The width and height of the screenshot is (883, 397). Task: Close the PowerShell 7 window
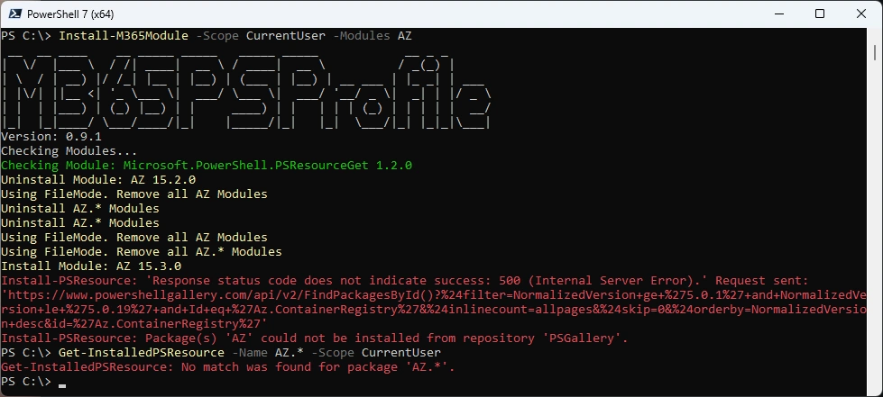click(x=860, y=14)
